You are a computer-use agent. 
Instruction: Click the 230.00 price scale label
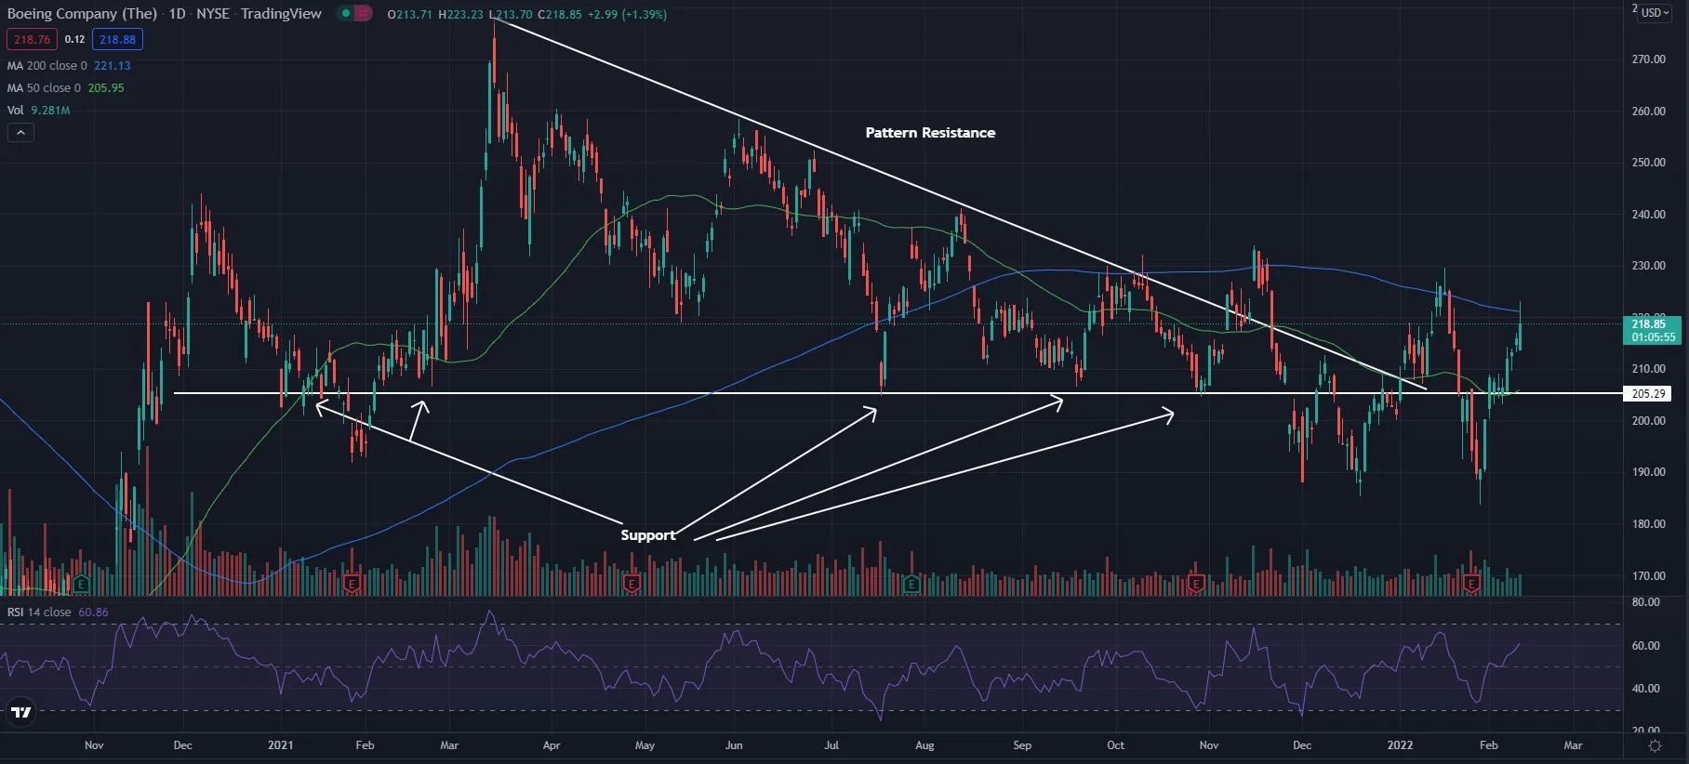(x=1648, y=266)
